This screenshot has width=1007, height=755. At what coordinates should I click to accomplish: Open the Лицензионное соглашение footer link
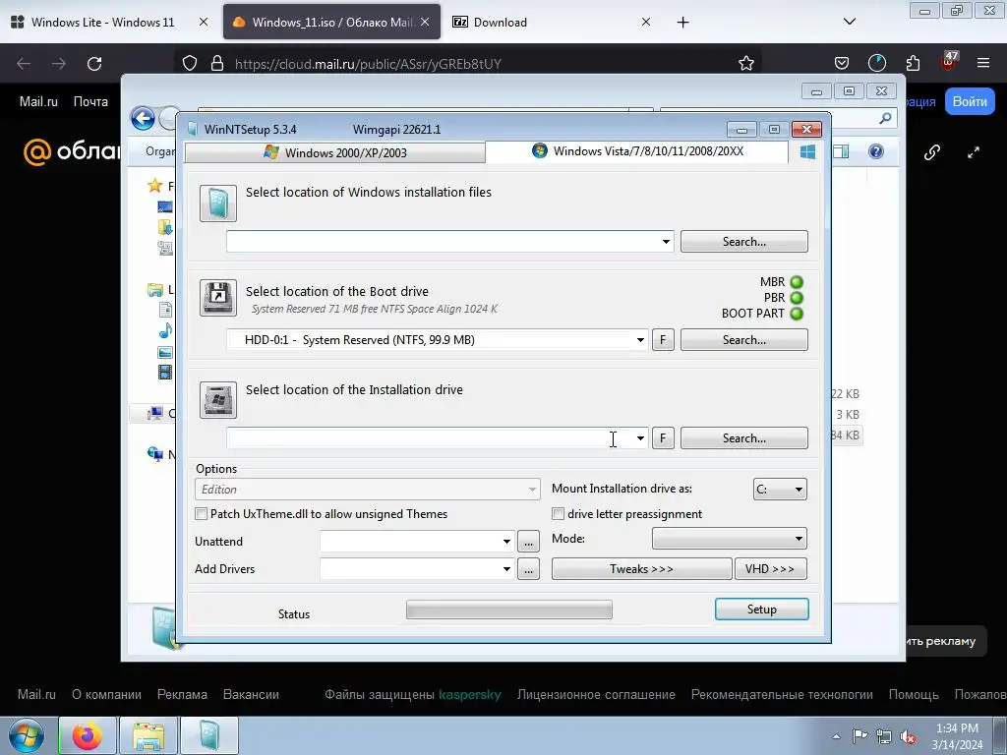[x=596, y=695]
